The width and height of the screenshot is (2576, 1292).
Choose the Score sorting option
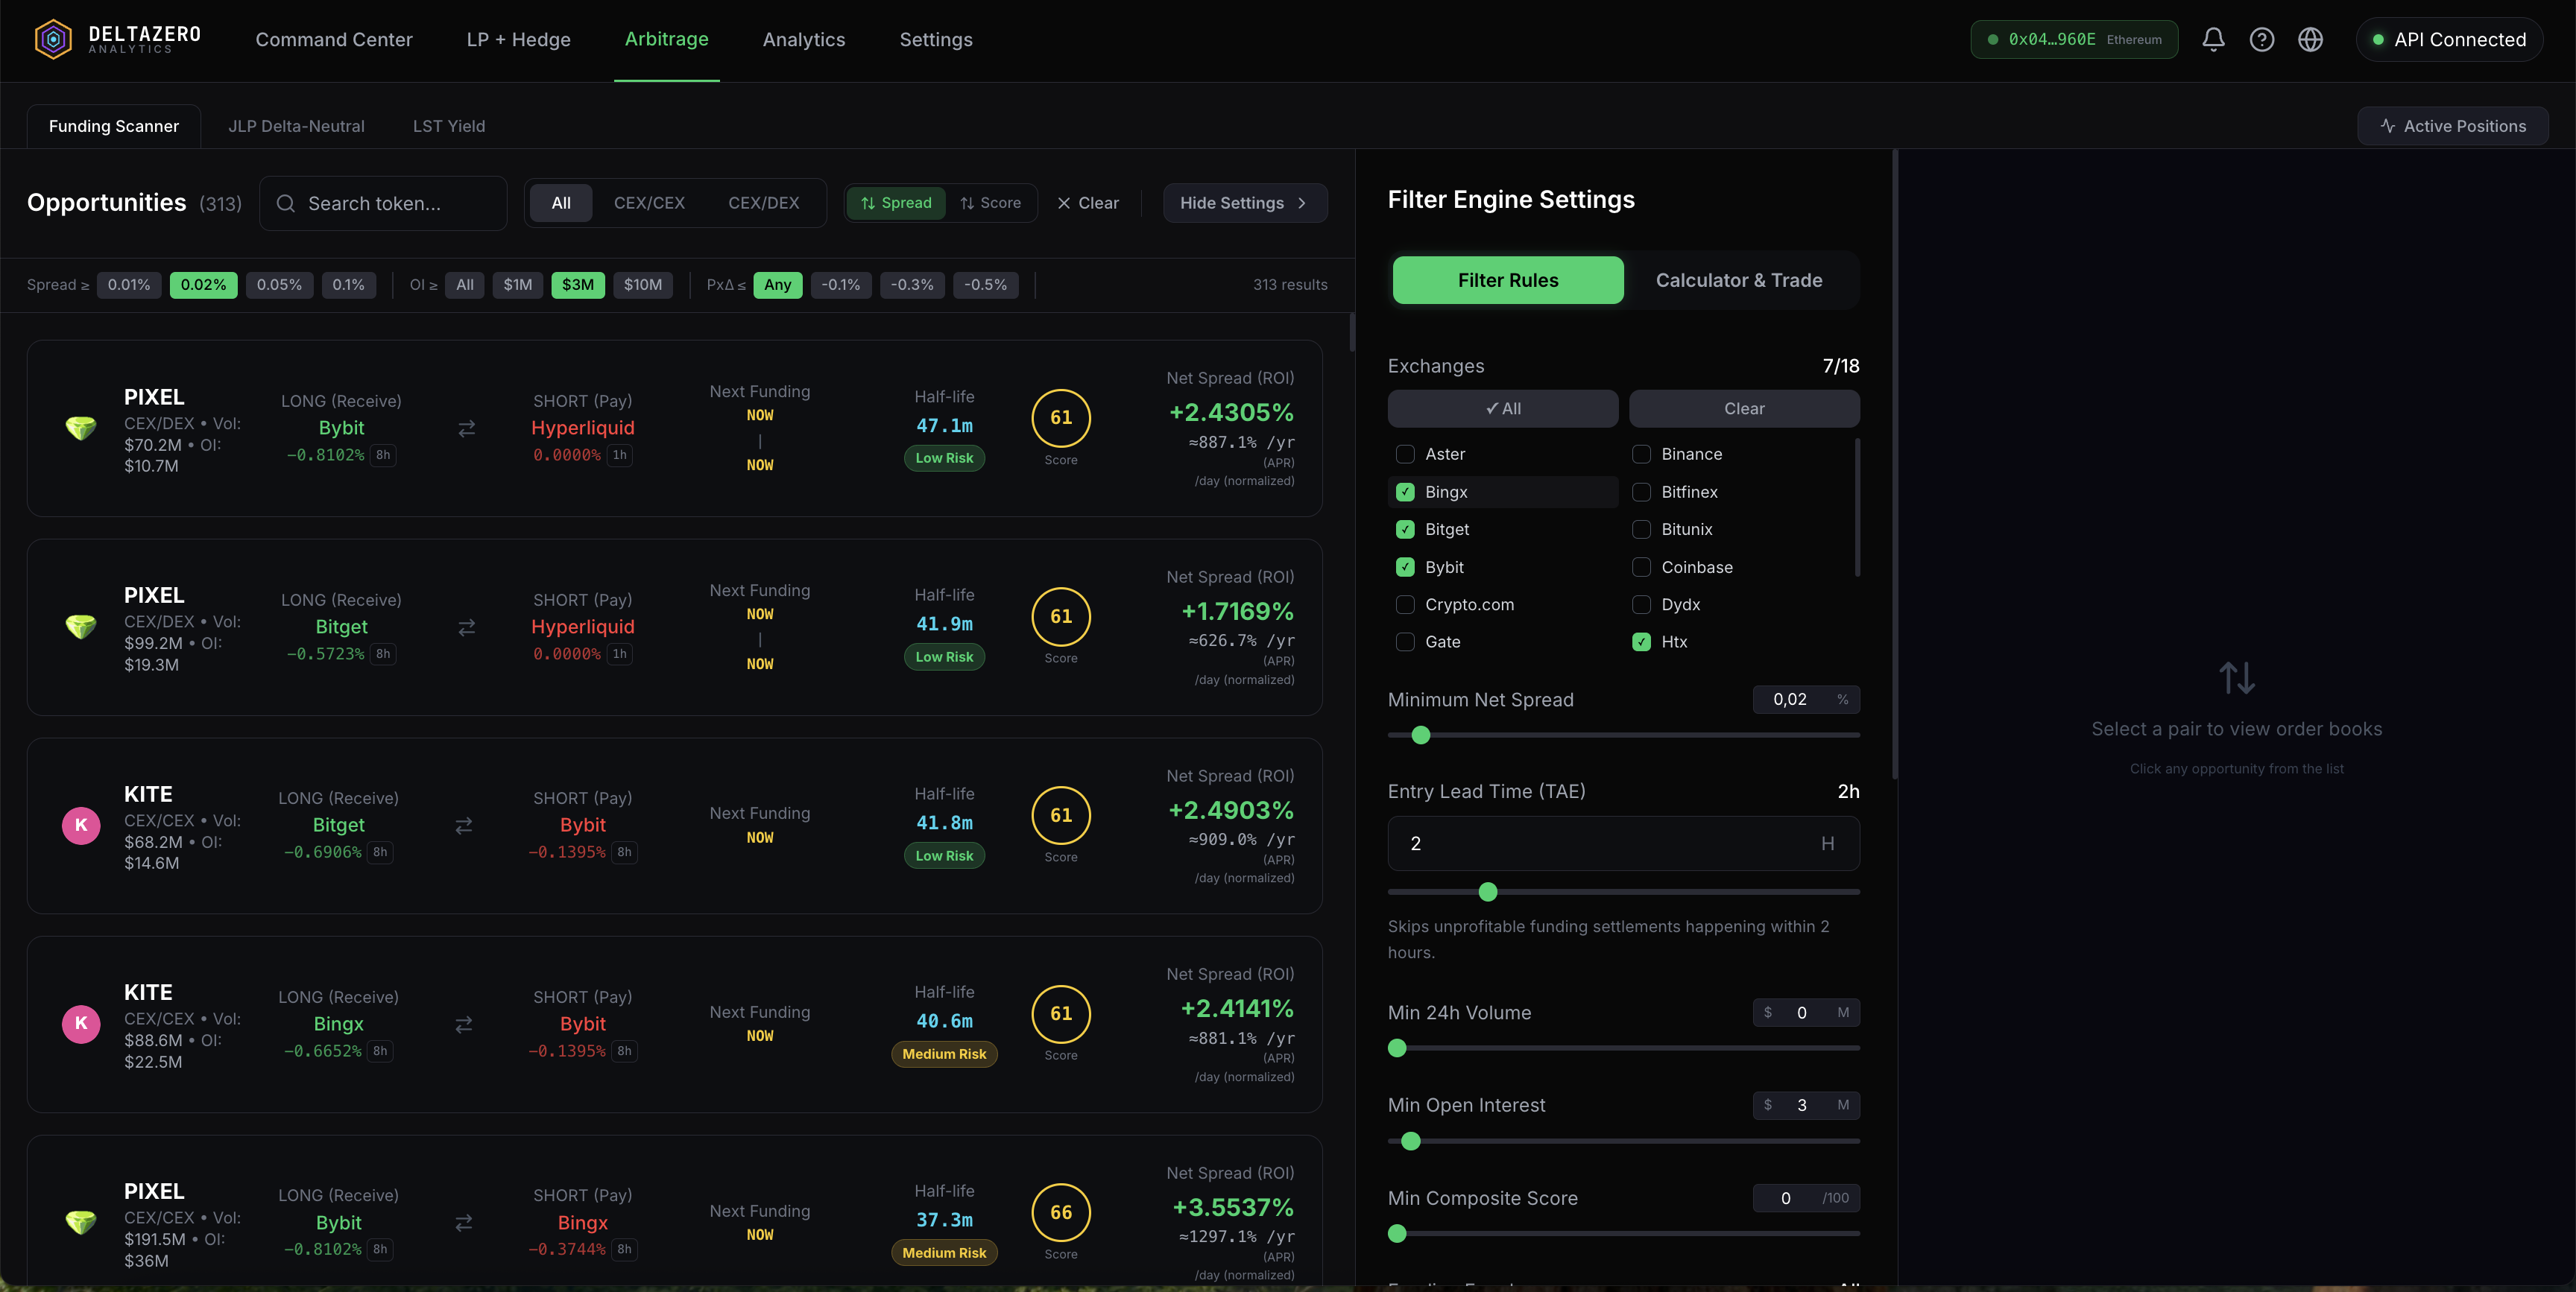click(x=991, y=203)
